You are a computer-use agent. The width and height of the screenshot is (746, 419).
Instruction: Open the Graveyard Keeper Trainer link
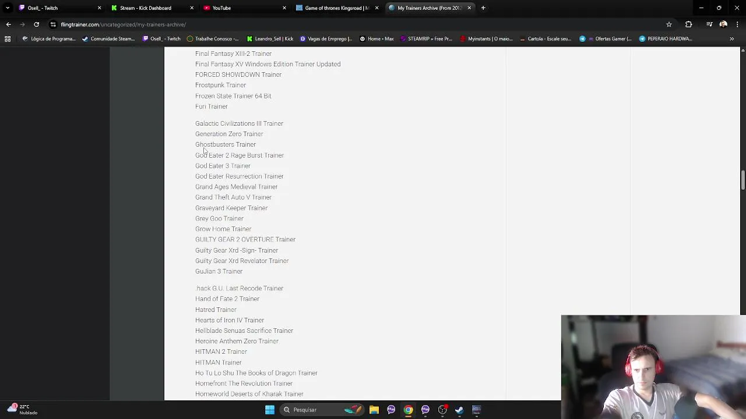pos(231,208)
